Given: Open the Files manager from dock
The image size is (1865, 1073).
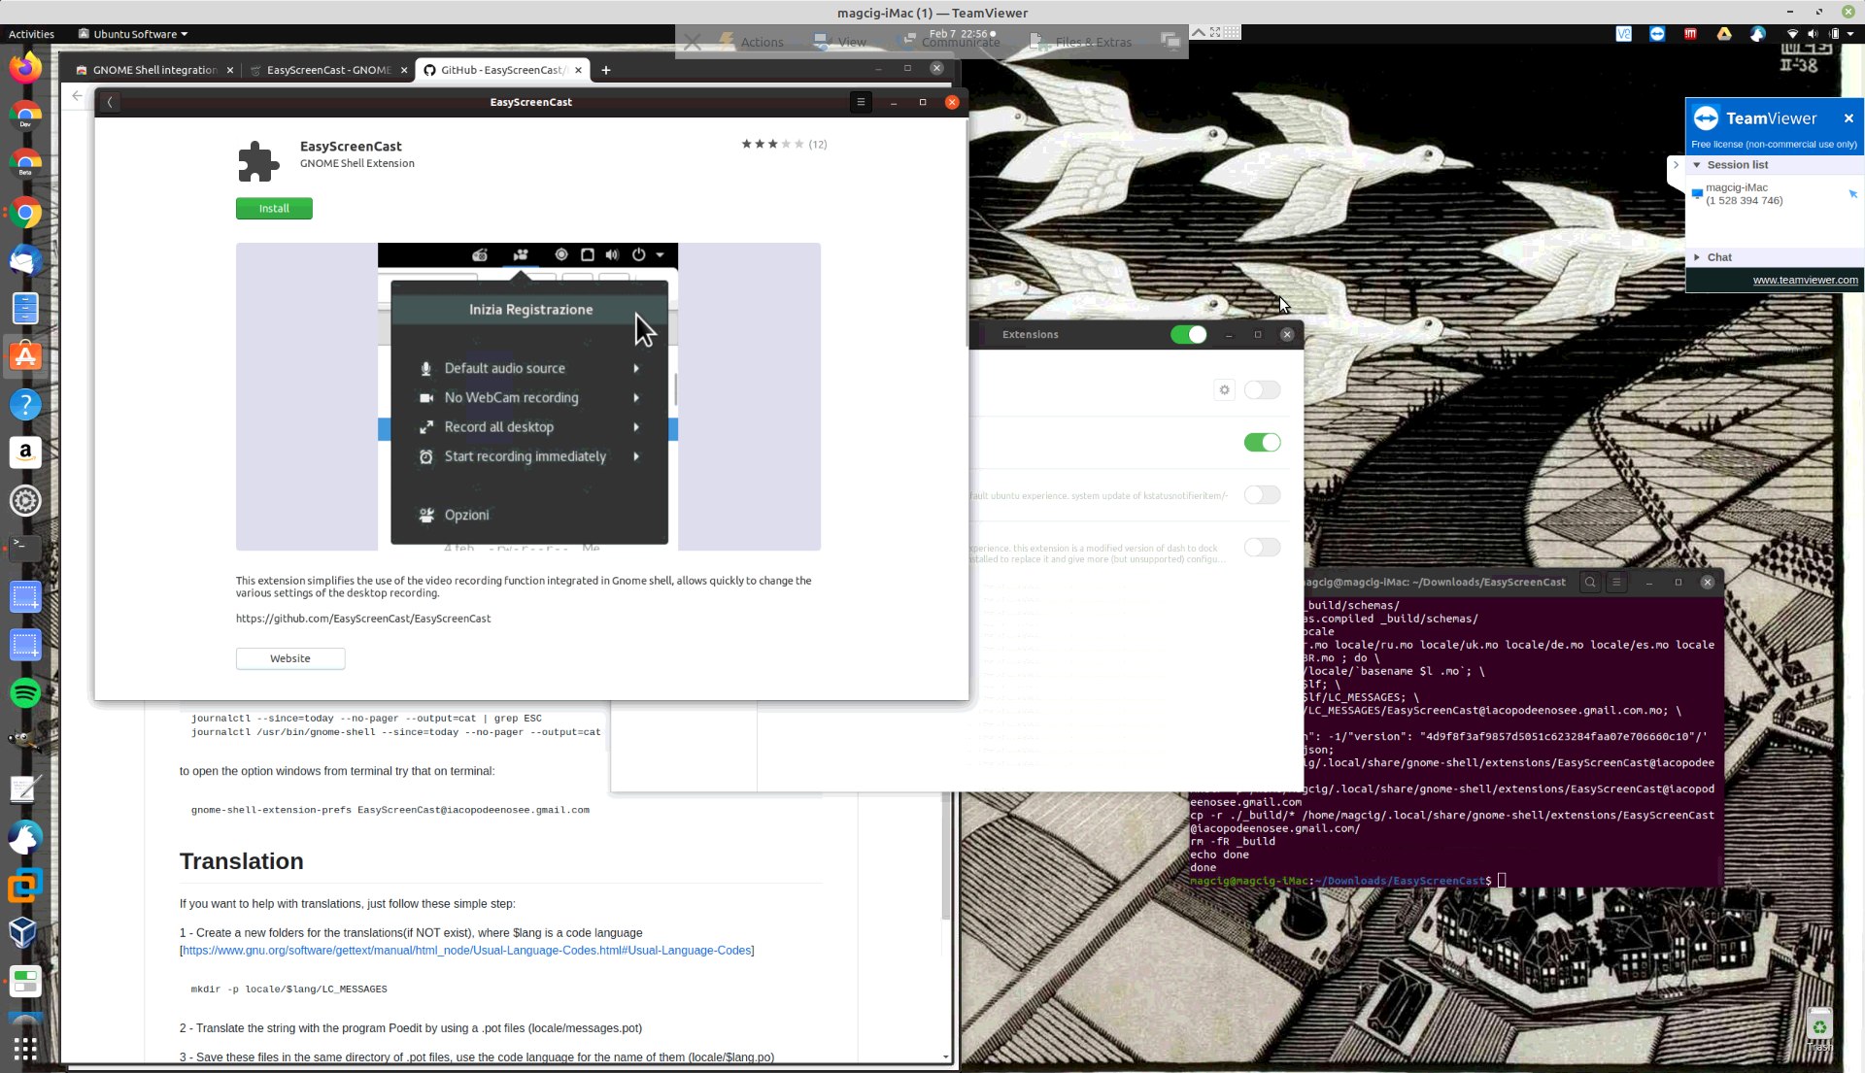Looking at the screenshot, I should (26, 309).
